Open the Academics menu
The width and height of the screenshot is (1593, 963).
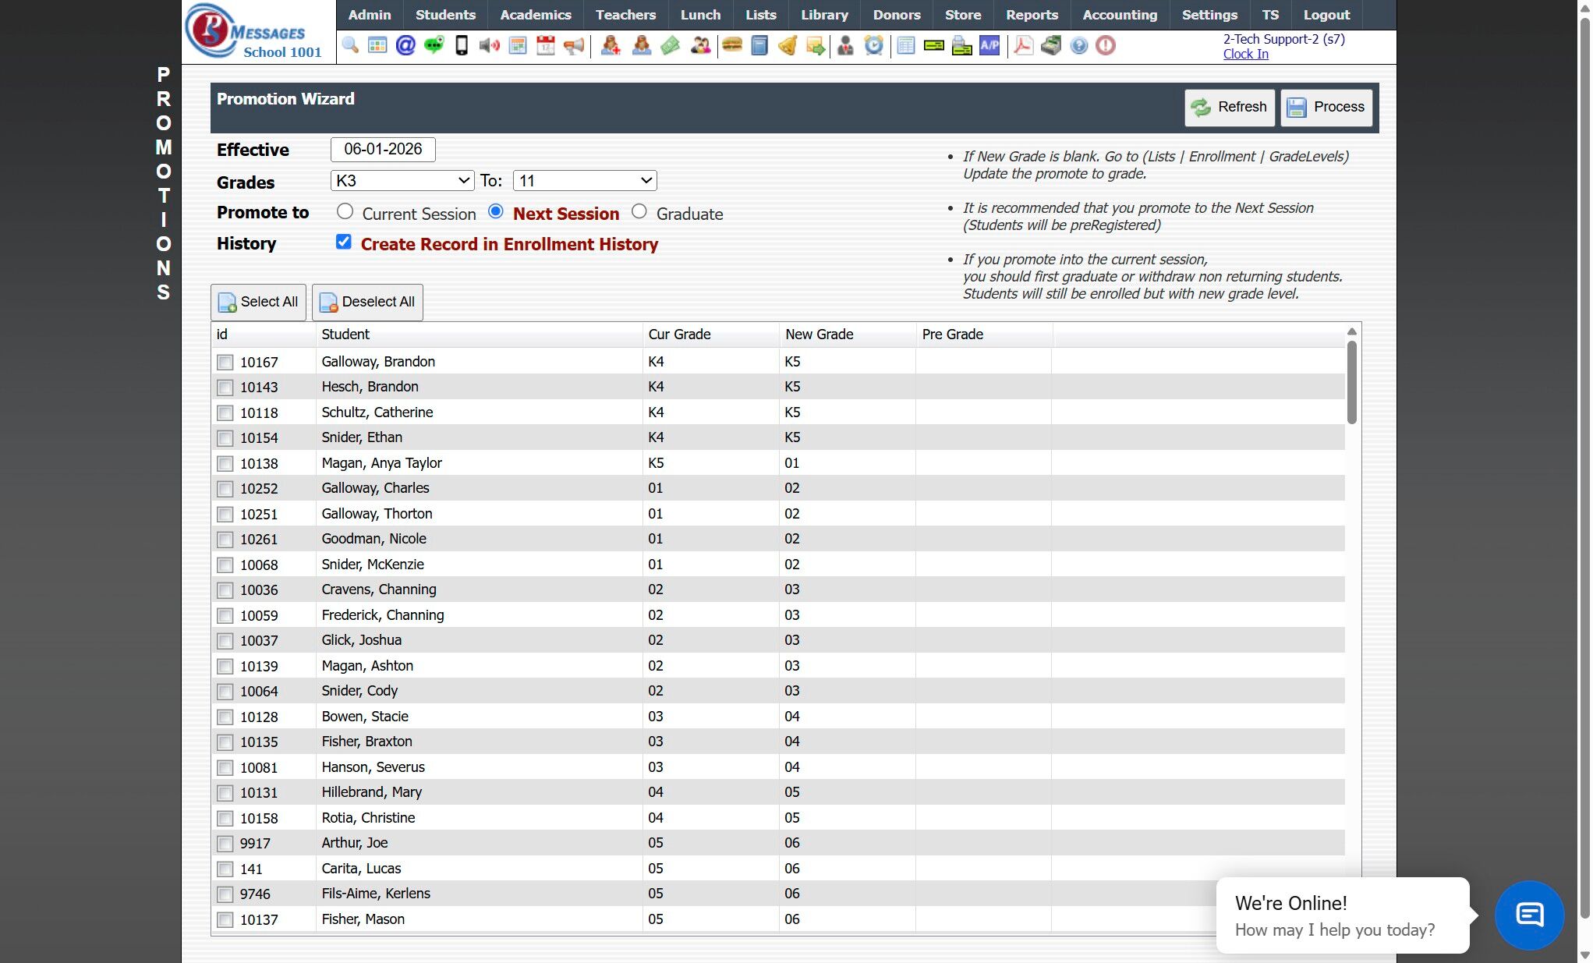(x=535, y=15)
